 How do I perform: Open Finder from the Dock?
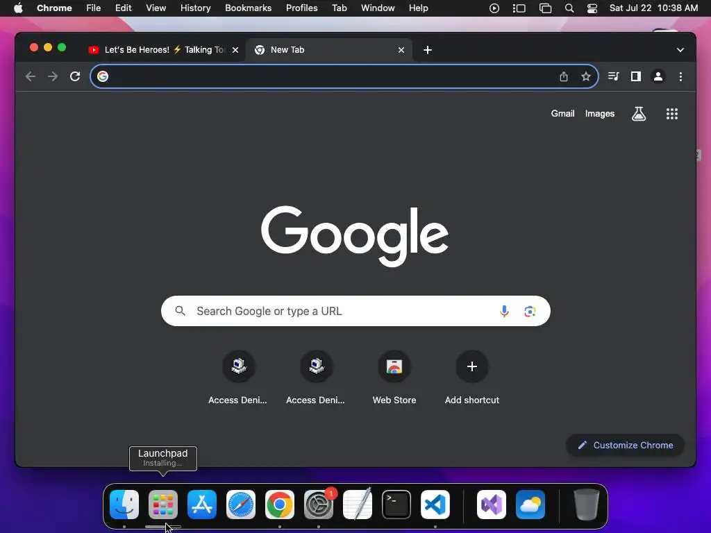124,505
